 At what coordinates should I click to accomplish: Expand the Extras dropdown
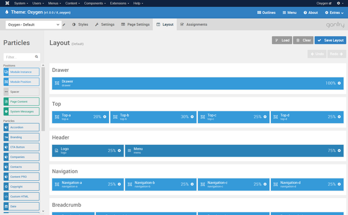(x=334, y=13)
